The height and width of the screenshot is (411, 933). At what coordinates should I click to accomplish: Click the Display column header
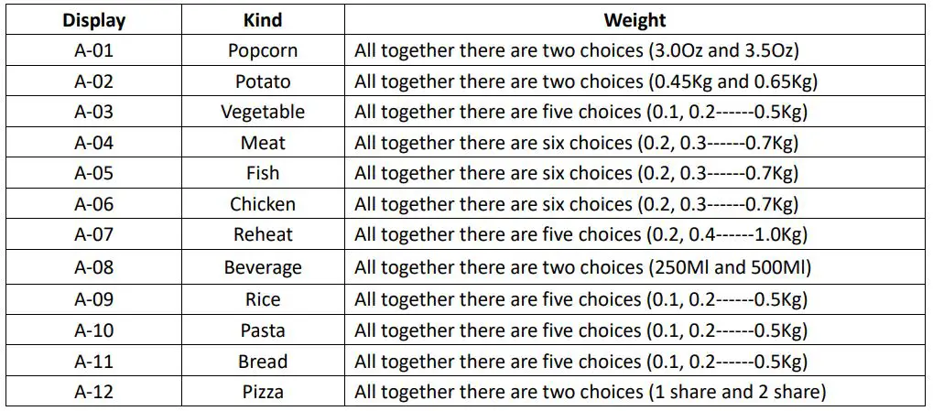(93, 19)
